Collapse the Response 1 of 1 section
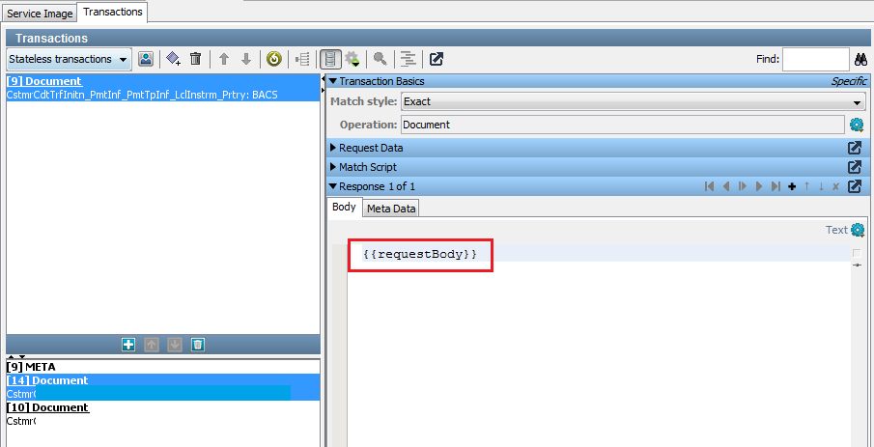The height and width of the screenshot is (447, 874). coord(333,186)
